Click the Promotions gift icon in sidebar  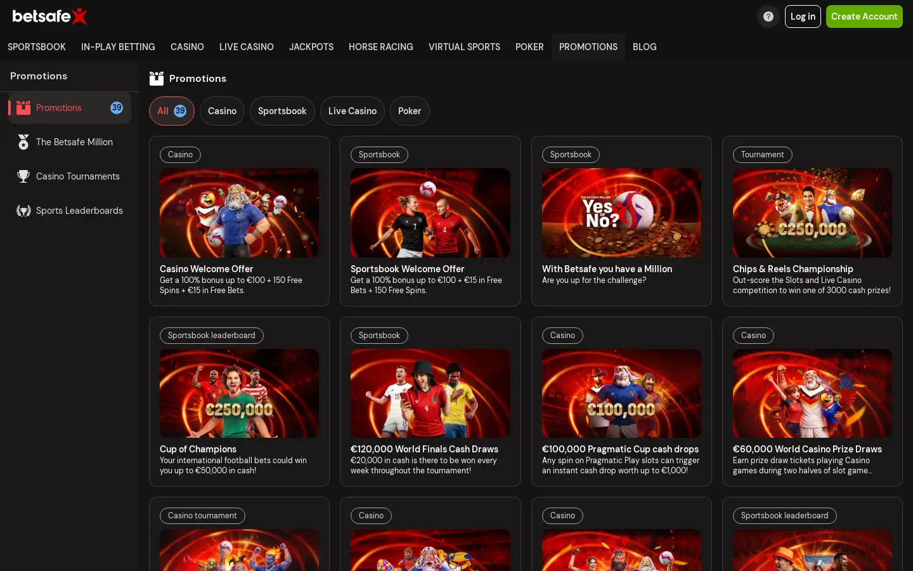point(23,108)
